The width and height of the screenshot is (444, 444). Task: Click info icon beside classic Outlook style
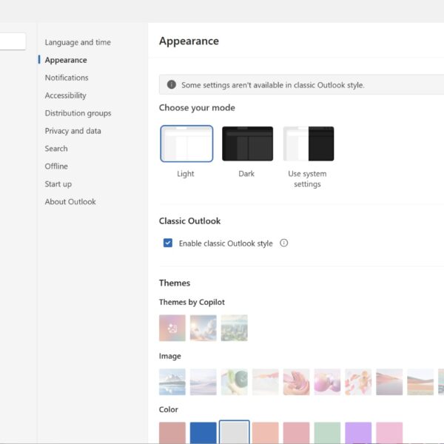[283, 243]
